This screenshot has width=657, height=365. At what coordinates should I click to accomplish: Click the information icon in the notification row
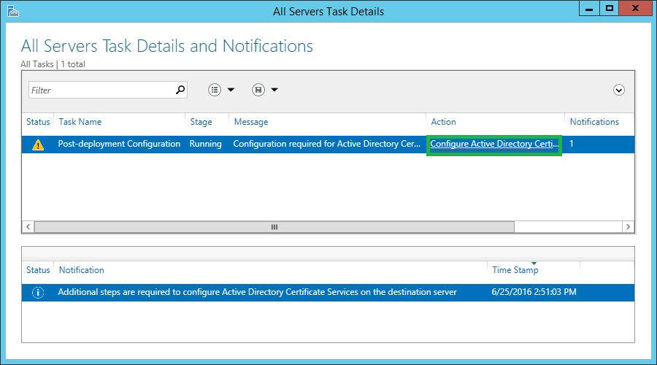click(x=38, y=292)
